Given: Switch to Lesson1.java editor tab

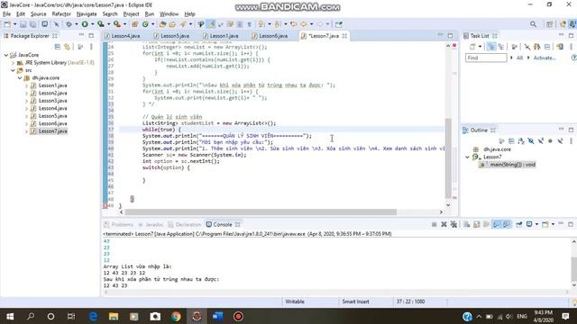Looking at the screenshot, I should coord(220,36).
